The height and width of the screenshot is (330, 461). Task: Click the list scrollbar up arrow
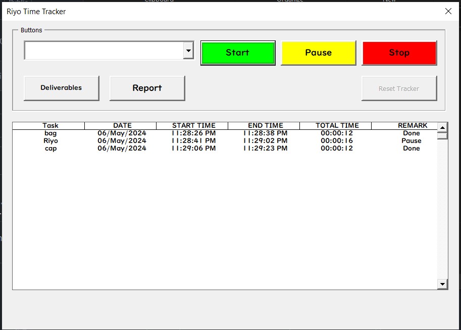[442, 127]
